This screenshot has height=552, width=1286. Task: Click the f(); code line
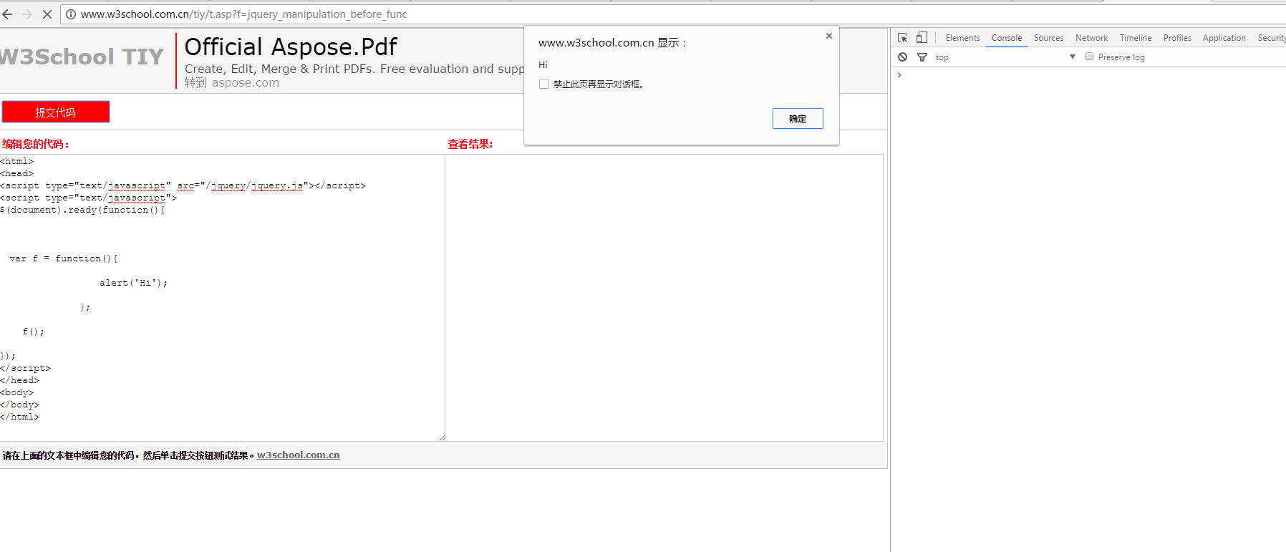click(34, 331)
